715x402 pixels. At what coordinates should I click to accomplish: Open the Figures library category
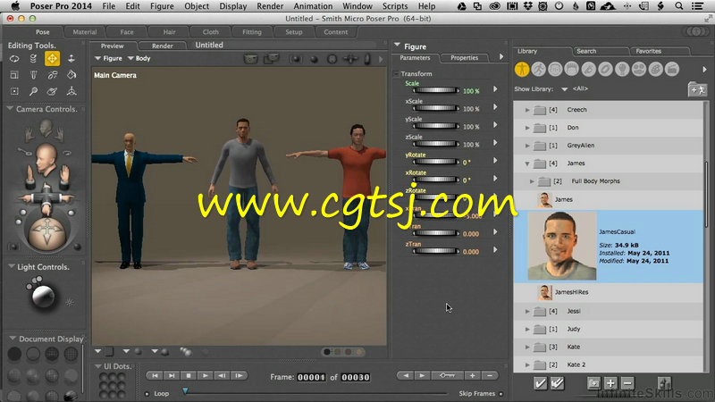pos(522,70)
